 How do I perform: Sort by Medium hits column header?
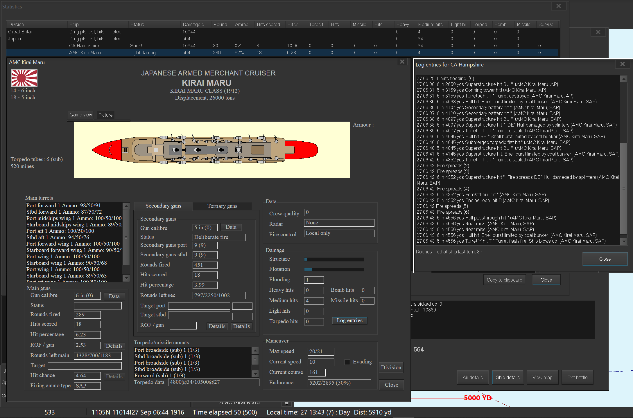tap(432, 24)
